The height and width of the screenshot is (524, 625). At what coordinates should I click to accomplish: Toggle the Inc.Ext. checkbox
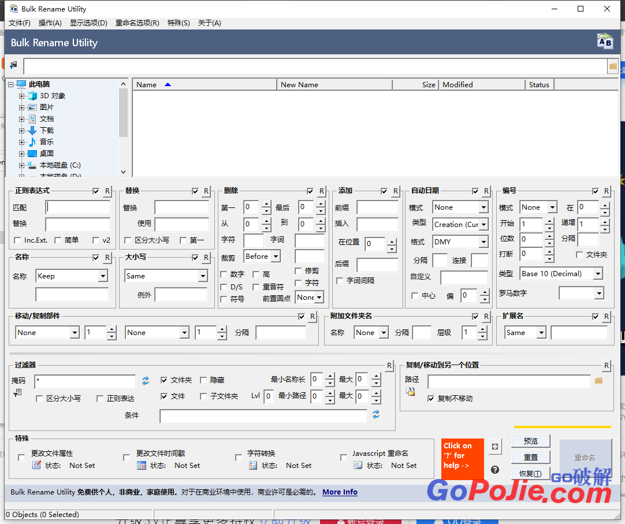[x=17, y=240]
